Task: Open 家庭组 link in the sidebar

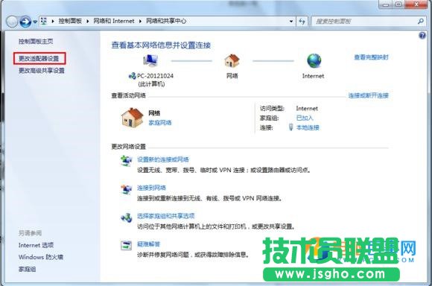Action: (27, 269)
